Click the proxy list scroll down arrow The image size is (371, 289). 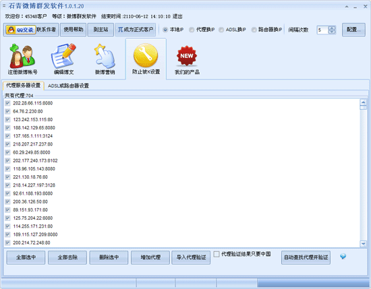(x=363, y=244)
